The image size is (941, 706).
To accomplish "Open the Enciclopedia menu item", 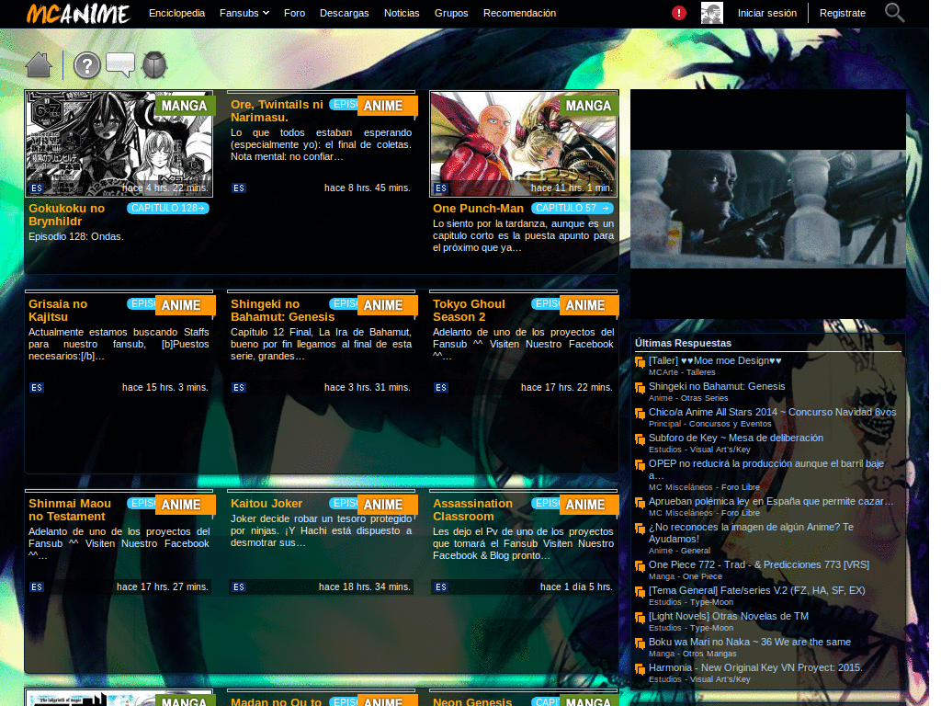I will 176,13.
